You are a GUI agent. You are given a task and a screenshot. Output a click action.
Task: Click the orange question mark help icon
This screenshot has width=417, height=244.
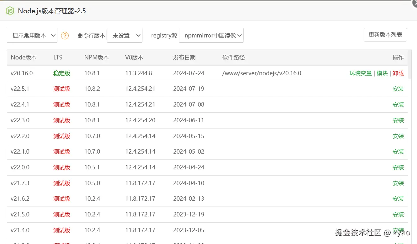click(65, 36)
